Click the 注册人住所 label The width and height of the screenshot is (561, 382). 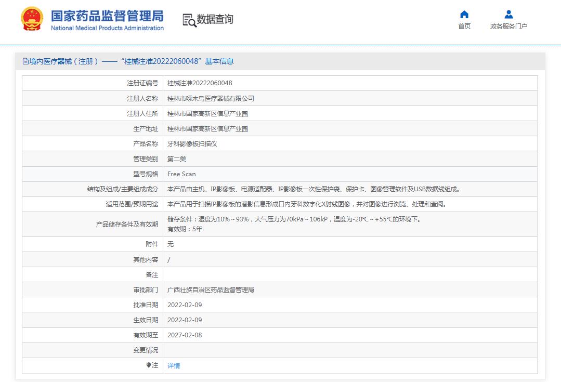[142, 114]
